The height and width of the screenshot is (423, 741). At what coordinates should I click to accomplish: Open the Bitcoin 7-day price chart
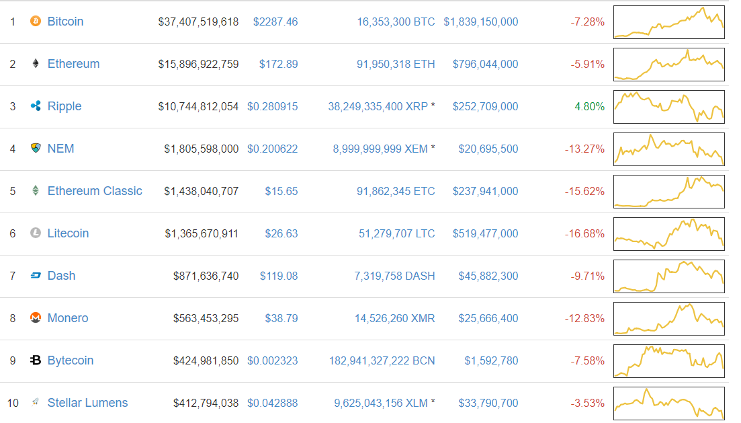[668, 22]
